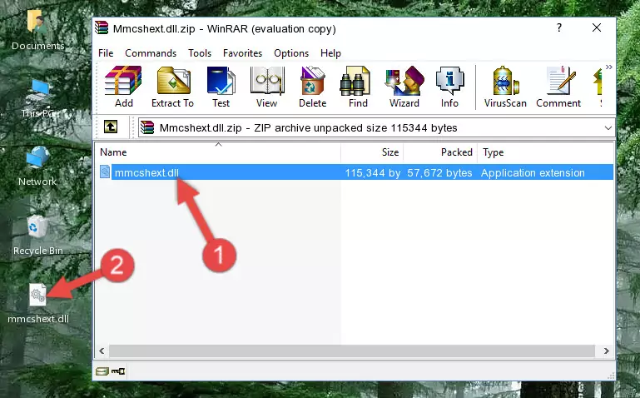Select mmcshext.dll file on desktop
This screenshot has height=398, width=640.
pyautogui.click(x=38, y=303)
